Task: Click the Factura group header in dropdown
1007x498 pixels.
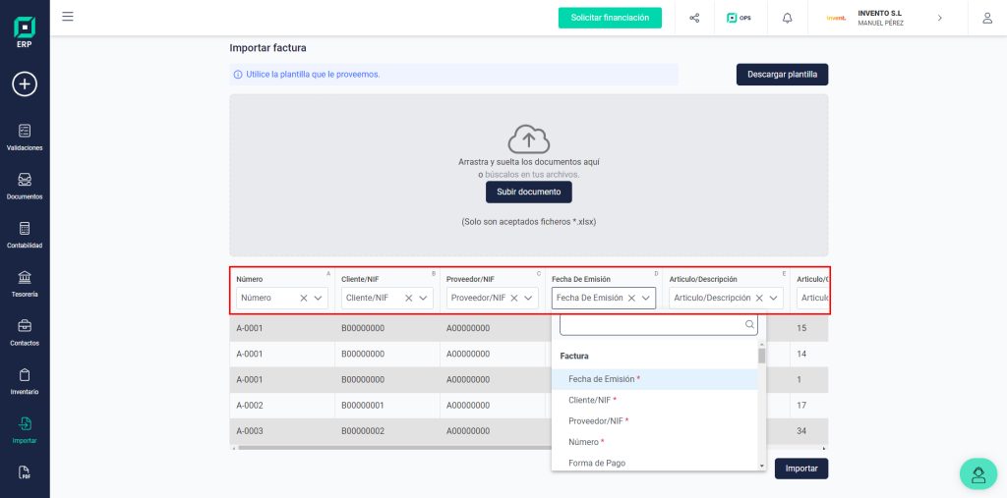Action: pos(574,356)
